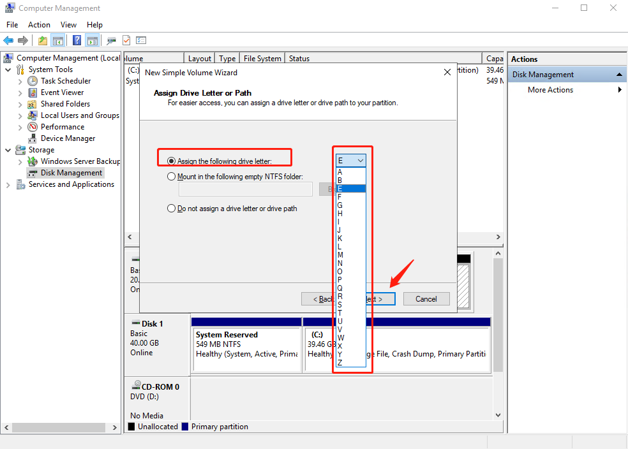Image resolution: width=628 pixels, height=449 pixels.
Task: Click the blue Back arrow in toolbar
Action: click(8, 40)
